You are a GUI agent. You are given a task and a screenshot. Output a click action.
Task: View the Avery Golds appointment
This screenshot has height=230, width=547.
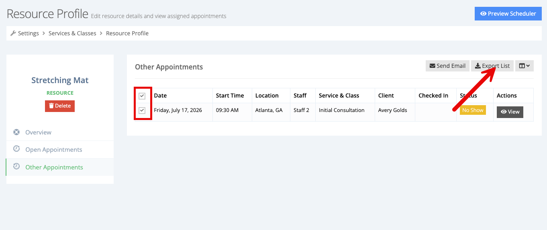tap(510, 112)
